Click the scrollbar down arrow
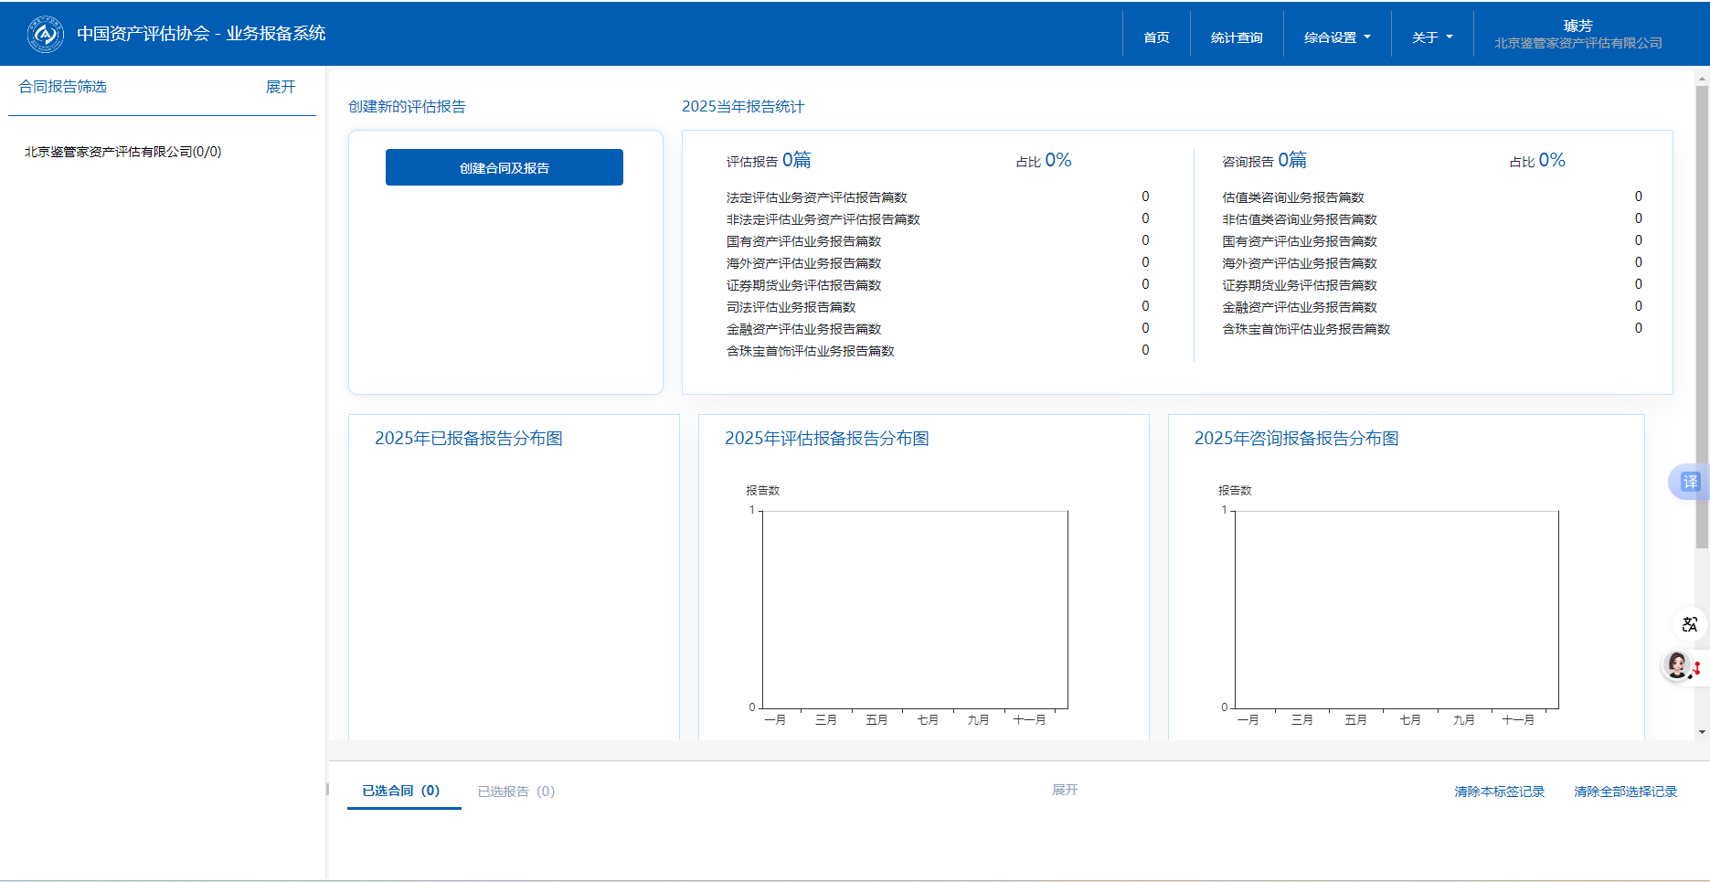This screenshot has height=882, width=1710. pos(1702,732)
